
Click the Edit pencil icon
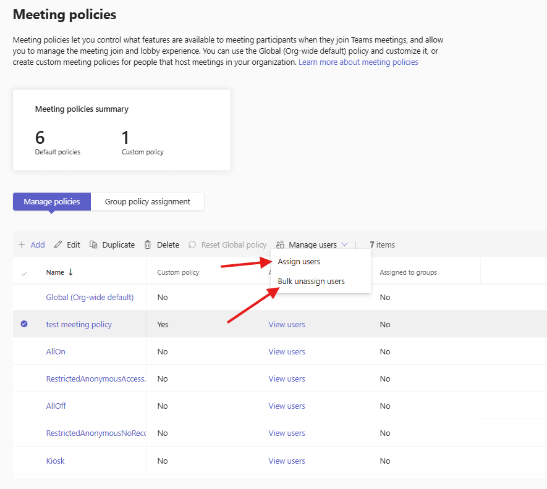58,244
